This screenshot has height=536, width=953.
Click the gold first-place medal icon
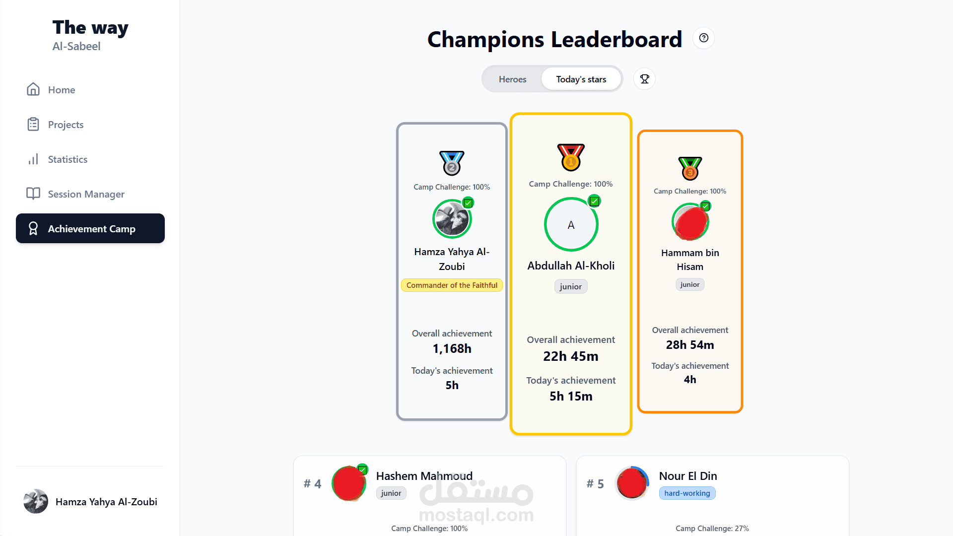571,157
